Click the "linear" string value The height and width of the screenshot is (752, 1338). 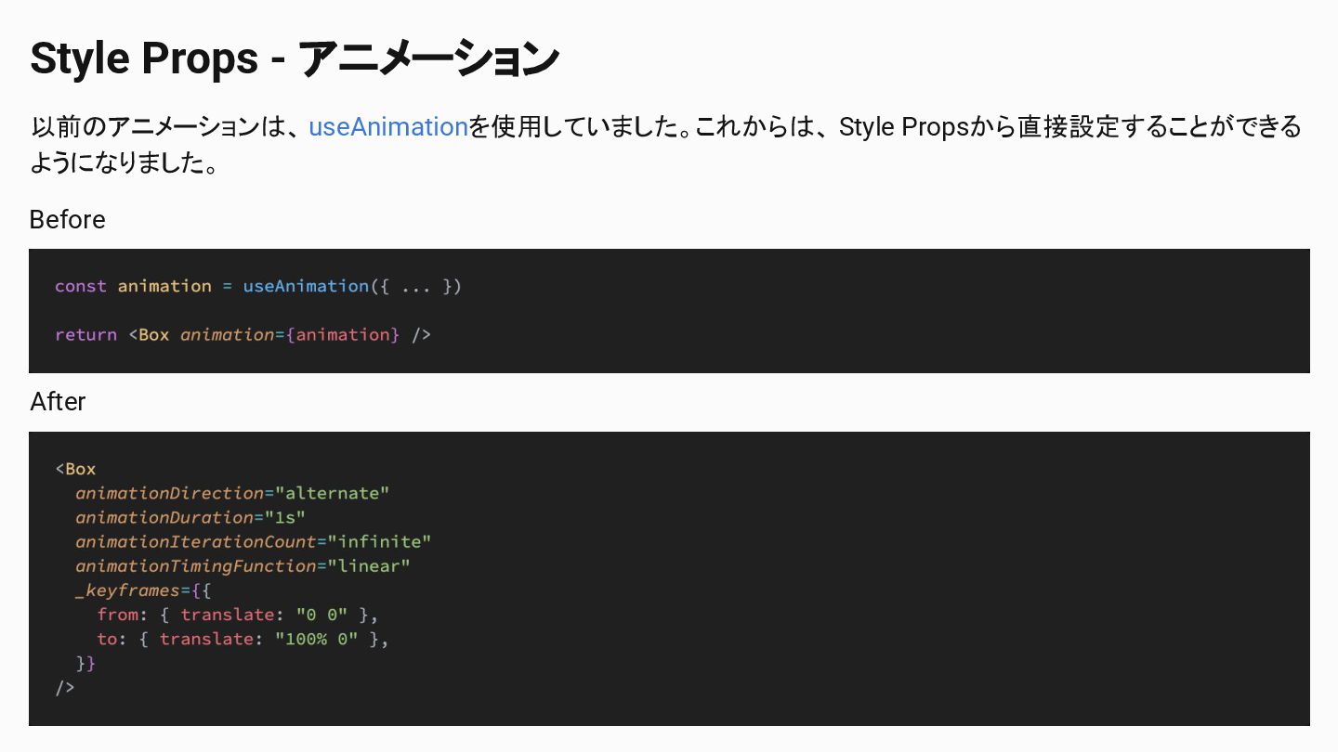[369, 565]
